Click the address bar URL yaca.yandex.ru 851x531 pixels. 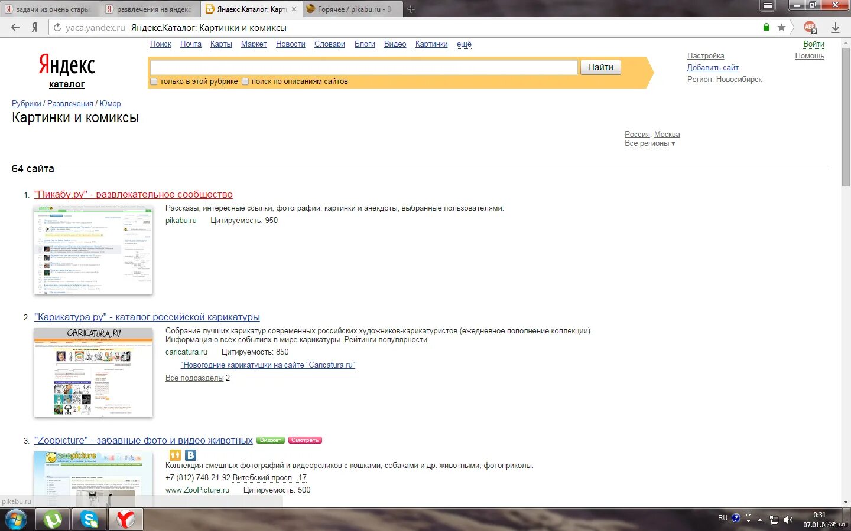click(x=95, y=28)
